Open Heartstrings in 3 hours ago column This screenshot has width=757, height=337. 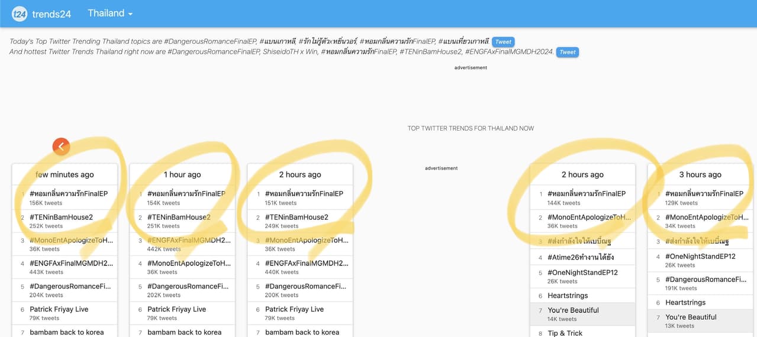(x=685, y=302)
